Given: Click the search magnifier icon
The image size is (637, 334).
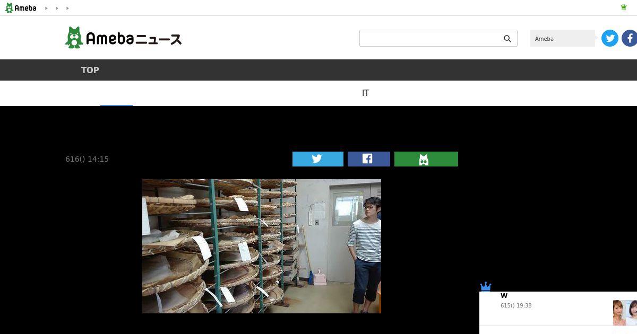Looking at the screenshot, I should 507,38.
